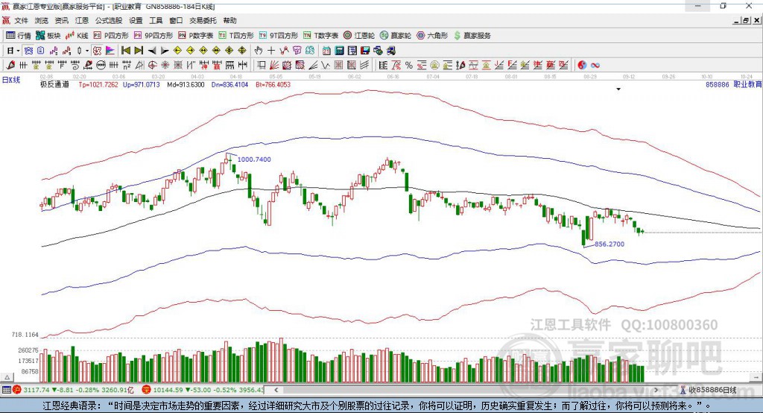Image resolution: width=763 pixels, height=413 pixels.
Task: Jump to the first bar with skip-to-start icon
Action: 125,51
